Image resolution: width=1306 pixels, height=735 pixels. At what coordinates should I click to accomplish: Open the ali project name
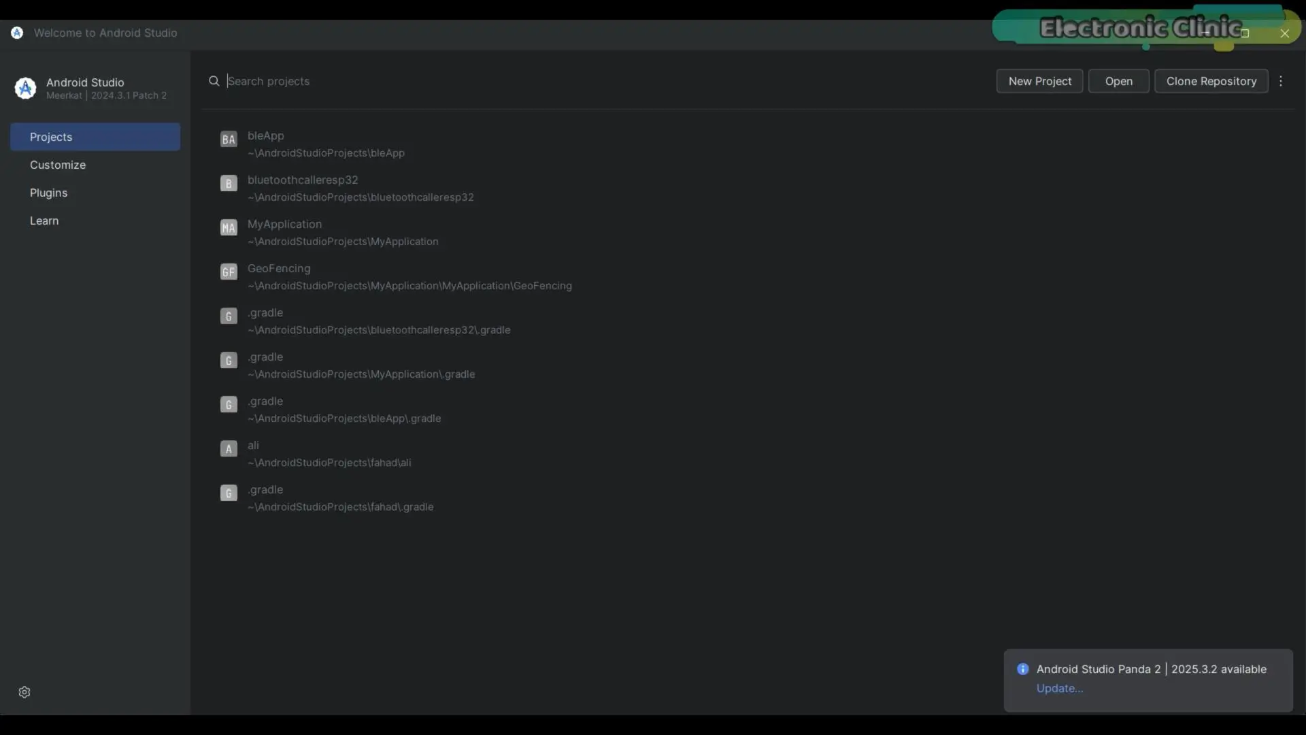[x=253, y=445]
